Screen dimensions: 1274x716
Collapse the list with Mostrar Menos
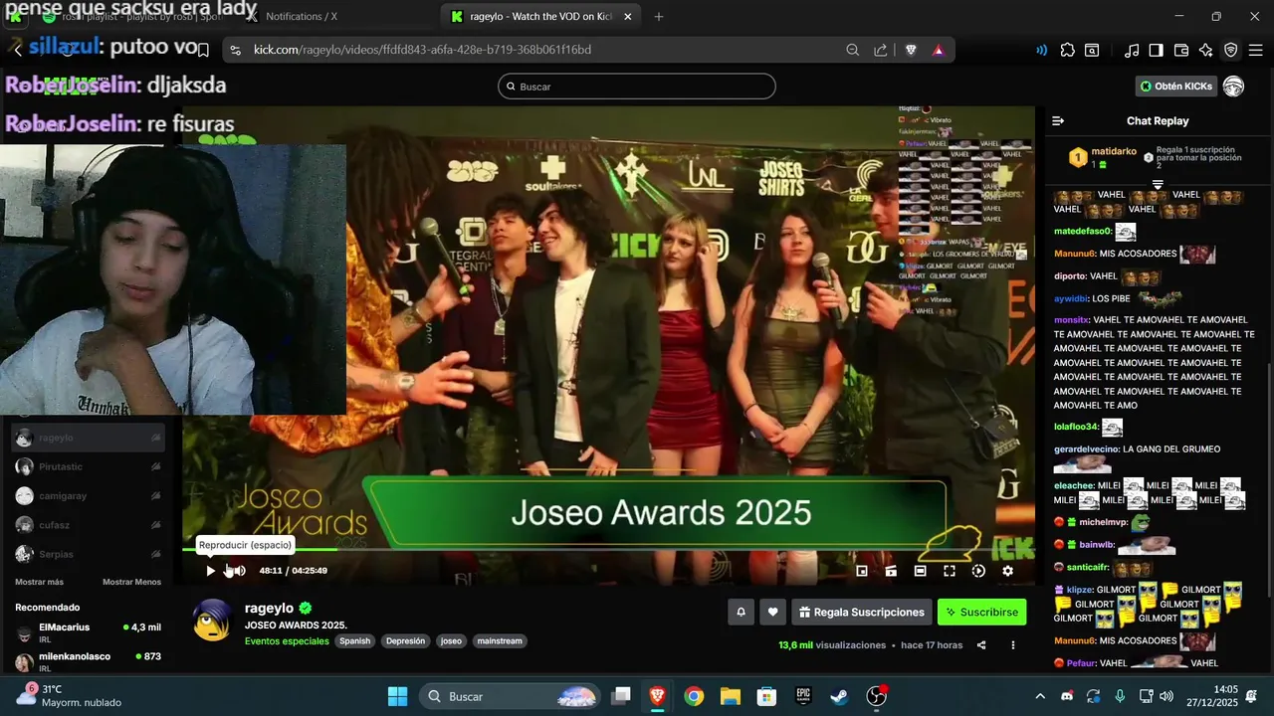[131, 582]
